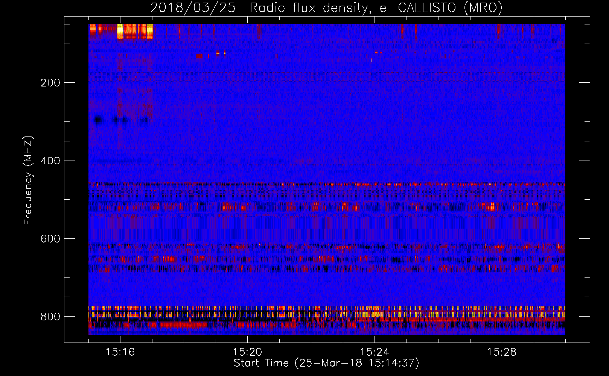Click the 15:20 time tick label
This screenshot has height=376, width=609.
(x=247, y=352)
